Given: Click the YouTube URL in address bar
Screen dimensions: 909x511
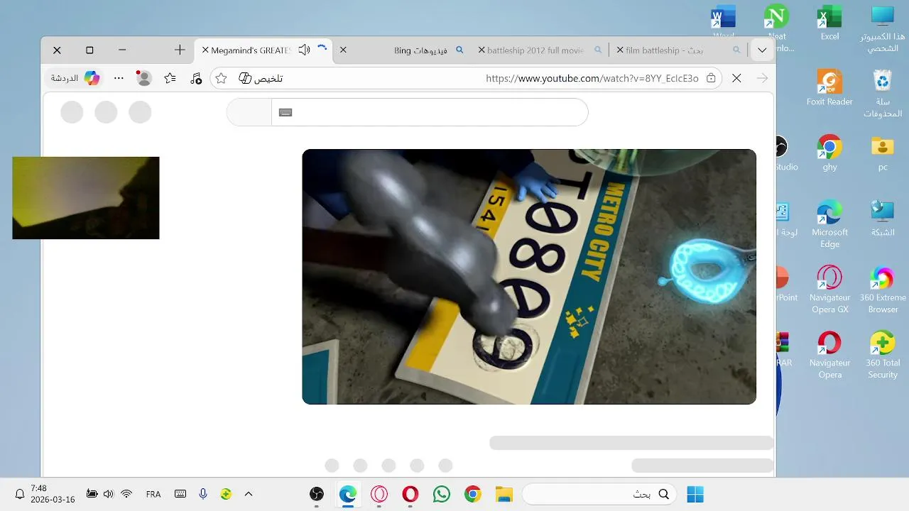Looking at the screenshot, I should click(592, 78).
